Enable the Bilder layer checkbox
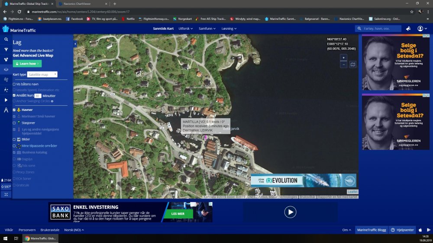The width and height of the screenshot is (433, 243). [x=14, y=139]
